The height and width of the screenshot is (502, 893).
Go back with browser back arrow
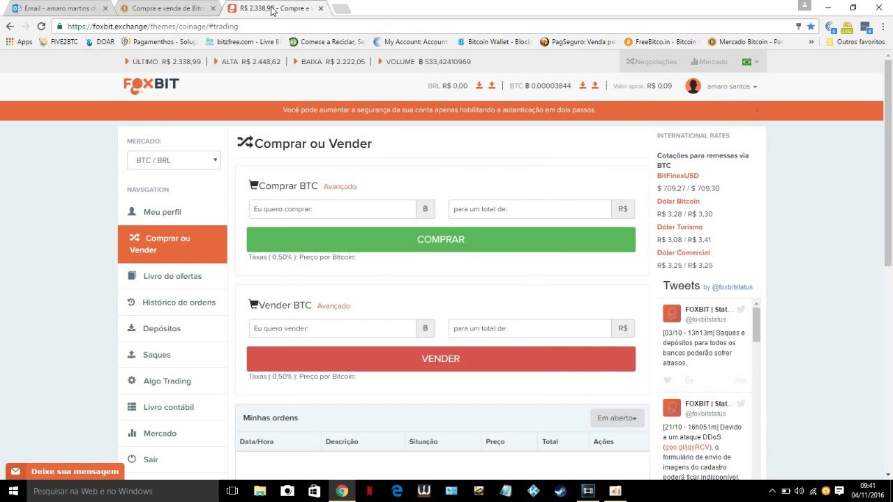[10, 26]
